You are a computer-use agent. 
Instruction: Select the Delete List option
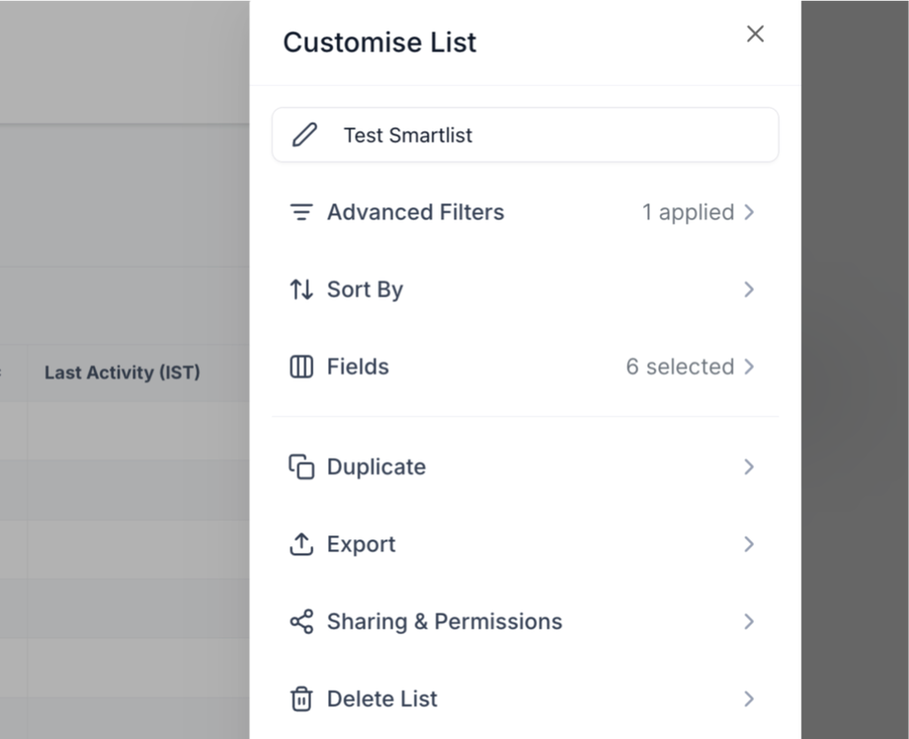tap(382, 698)
